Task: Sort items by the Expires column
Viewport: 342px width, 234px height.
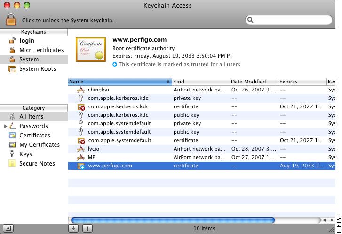Action: coord(302,82)
